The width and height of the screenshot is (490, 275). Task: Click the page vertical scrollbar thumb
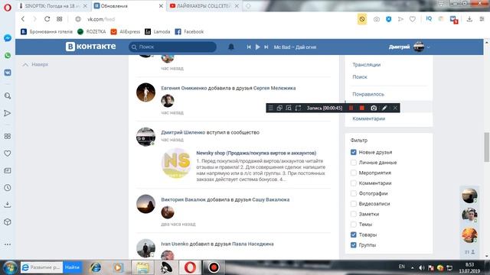click(x=487, y=147)
